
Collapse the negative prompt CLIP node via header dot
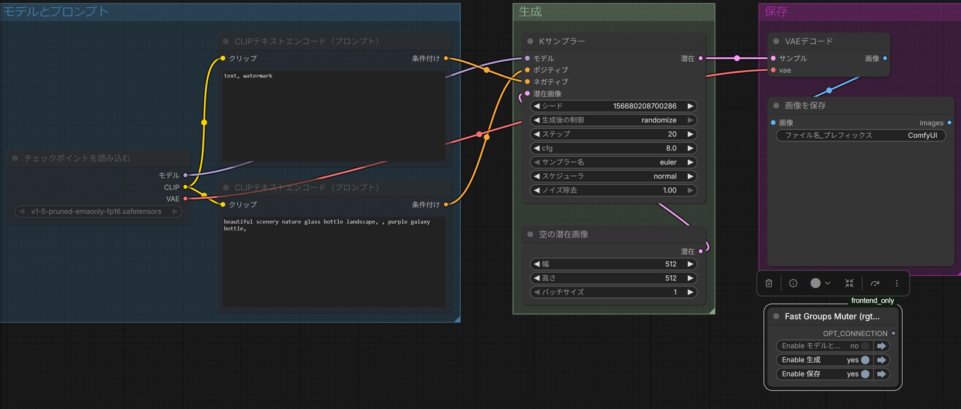click(x=226, y=41)
